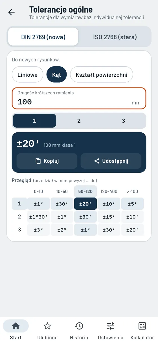This screenshot has width=158, height=343.
Task: Switch to ISO 2768 (stara) tab
Action: click(115, 37)
